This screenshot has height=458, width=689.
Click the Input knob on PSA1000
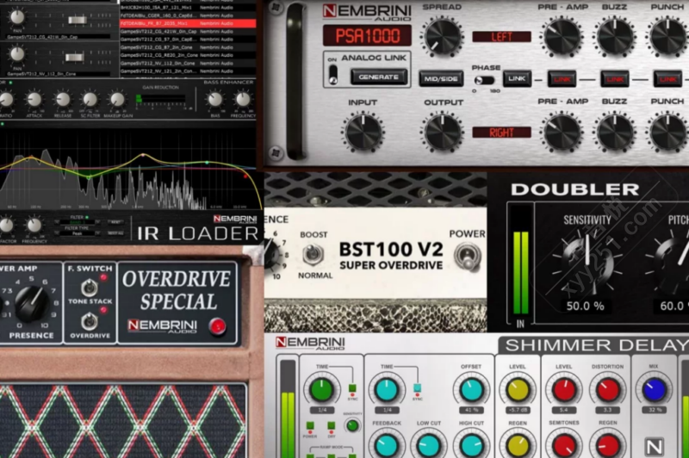363,132
